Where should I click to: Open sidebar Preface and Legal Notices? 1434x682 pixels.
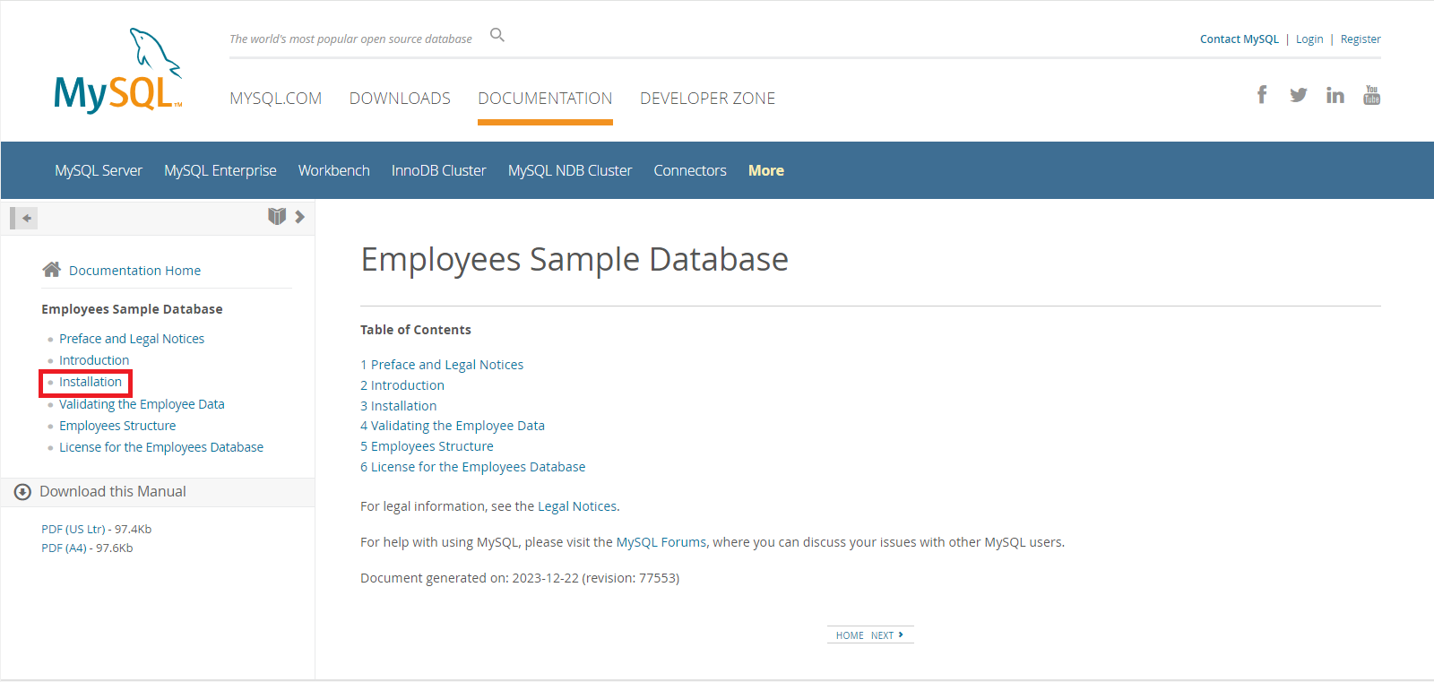coord(132,339)
